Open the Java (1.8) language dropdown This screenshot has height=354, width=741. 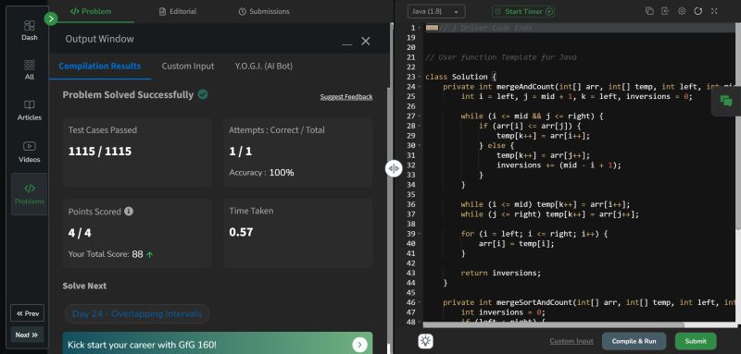tap(436, 11)
